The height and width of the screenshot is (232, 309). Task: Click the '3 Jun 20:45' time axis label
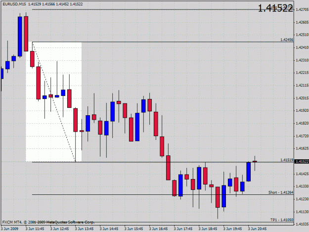(x=257, y=229)
